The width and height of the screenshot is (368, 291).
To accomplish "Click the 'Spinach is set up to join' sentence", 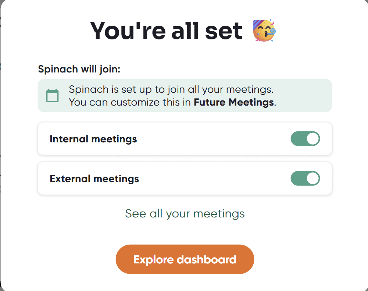I will click(x=171, y=89).
